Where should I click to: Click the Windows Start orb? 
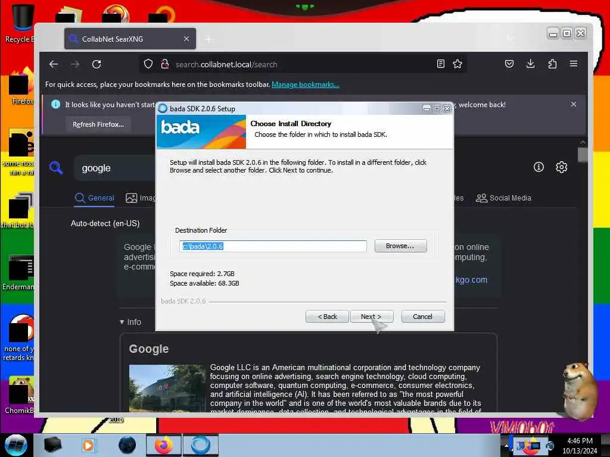[16, 445]
